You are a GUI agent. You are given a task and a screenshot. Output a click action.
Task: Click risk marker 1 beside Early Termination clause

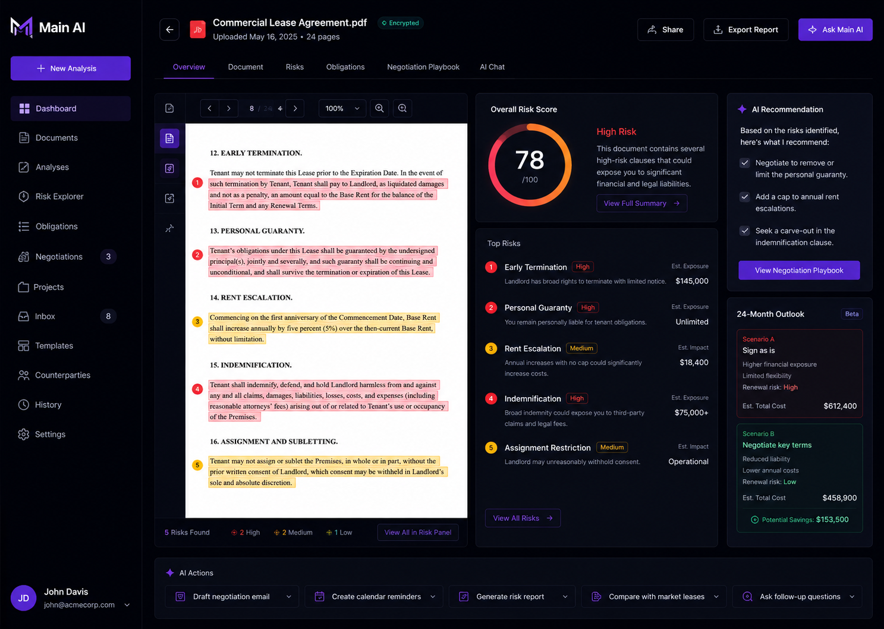[197, 183]
